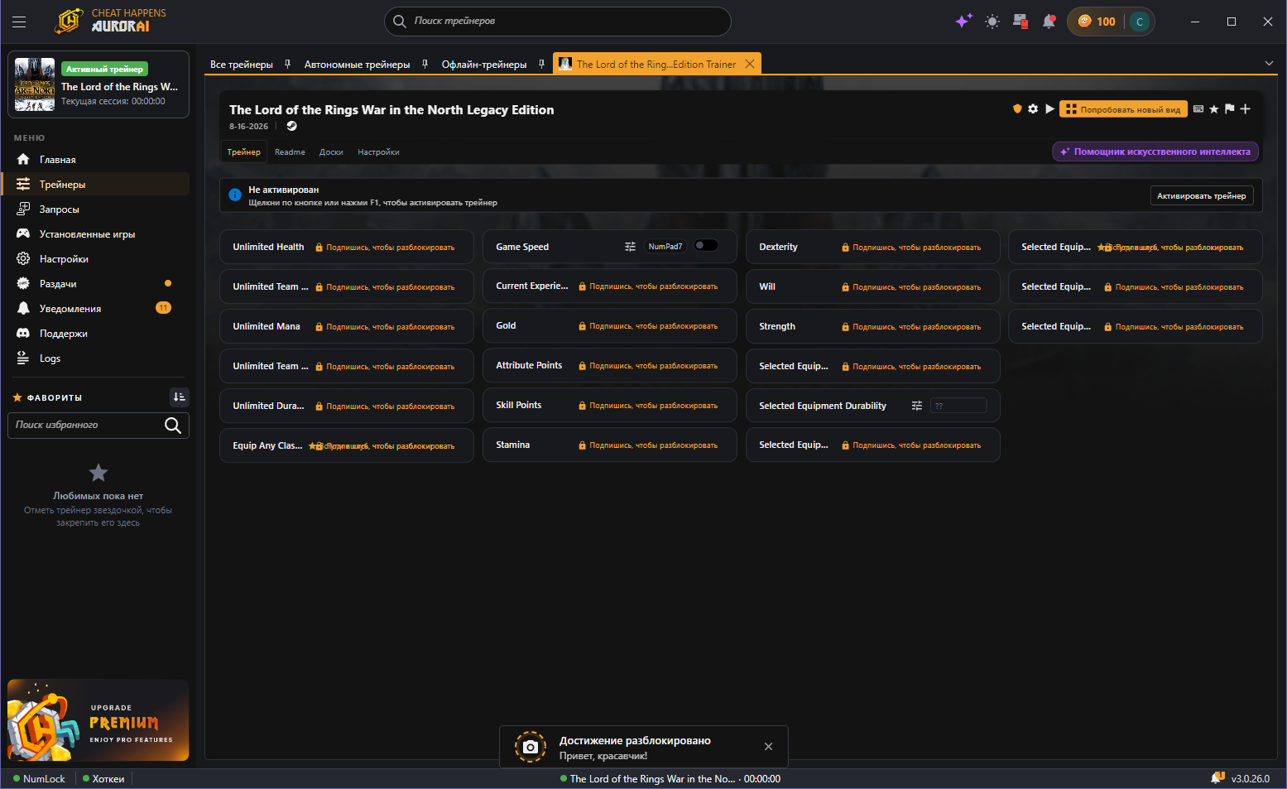Open Selected Equipment Durability sliders icon

pos(916,406)
